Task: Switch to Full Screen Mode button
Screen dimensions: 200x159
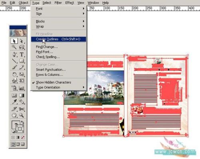Action: pos(23,144)
